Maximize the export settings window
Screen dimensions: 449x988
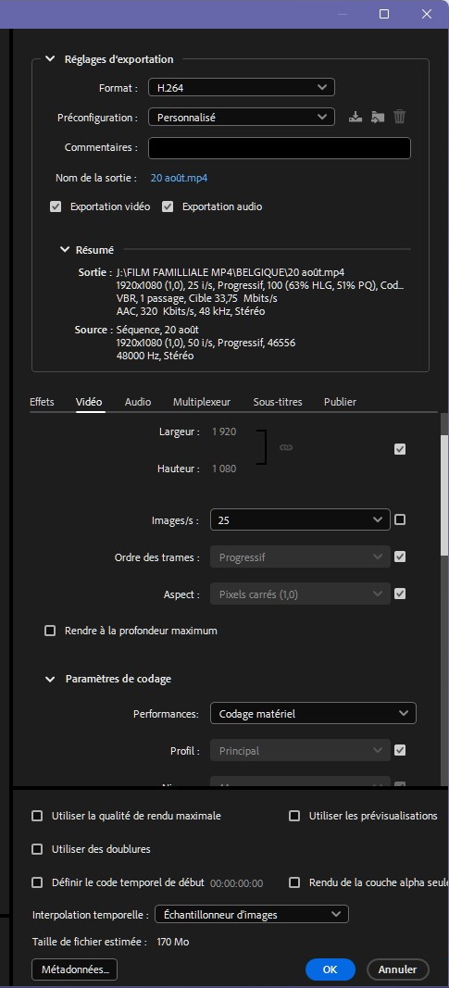384,14
